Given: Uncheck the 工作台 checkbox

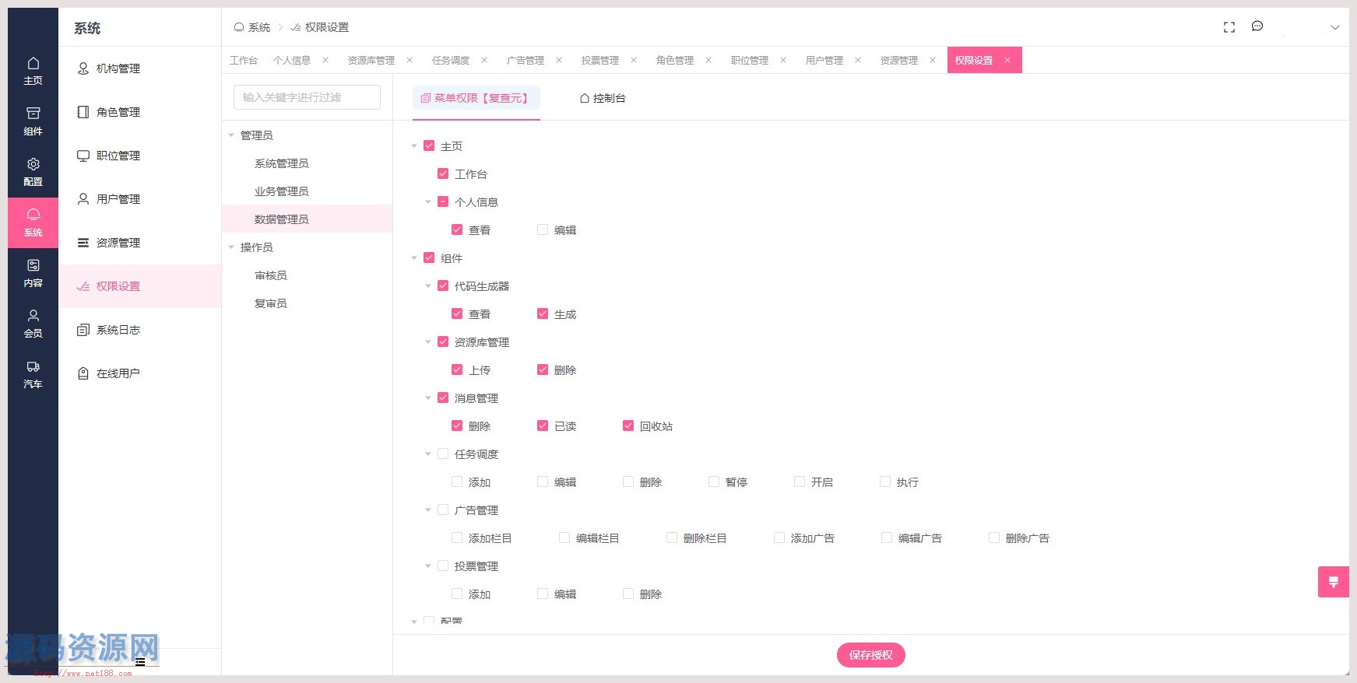Looking at the screenshot, I should (443, 173).
